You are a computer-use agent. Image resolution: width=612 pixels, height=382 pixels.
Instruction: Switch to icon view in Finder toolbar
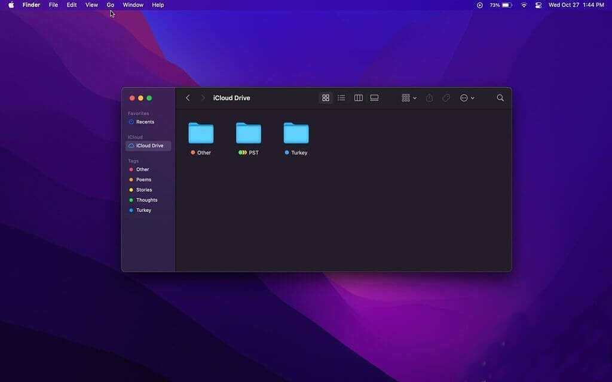coord(326,98)
